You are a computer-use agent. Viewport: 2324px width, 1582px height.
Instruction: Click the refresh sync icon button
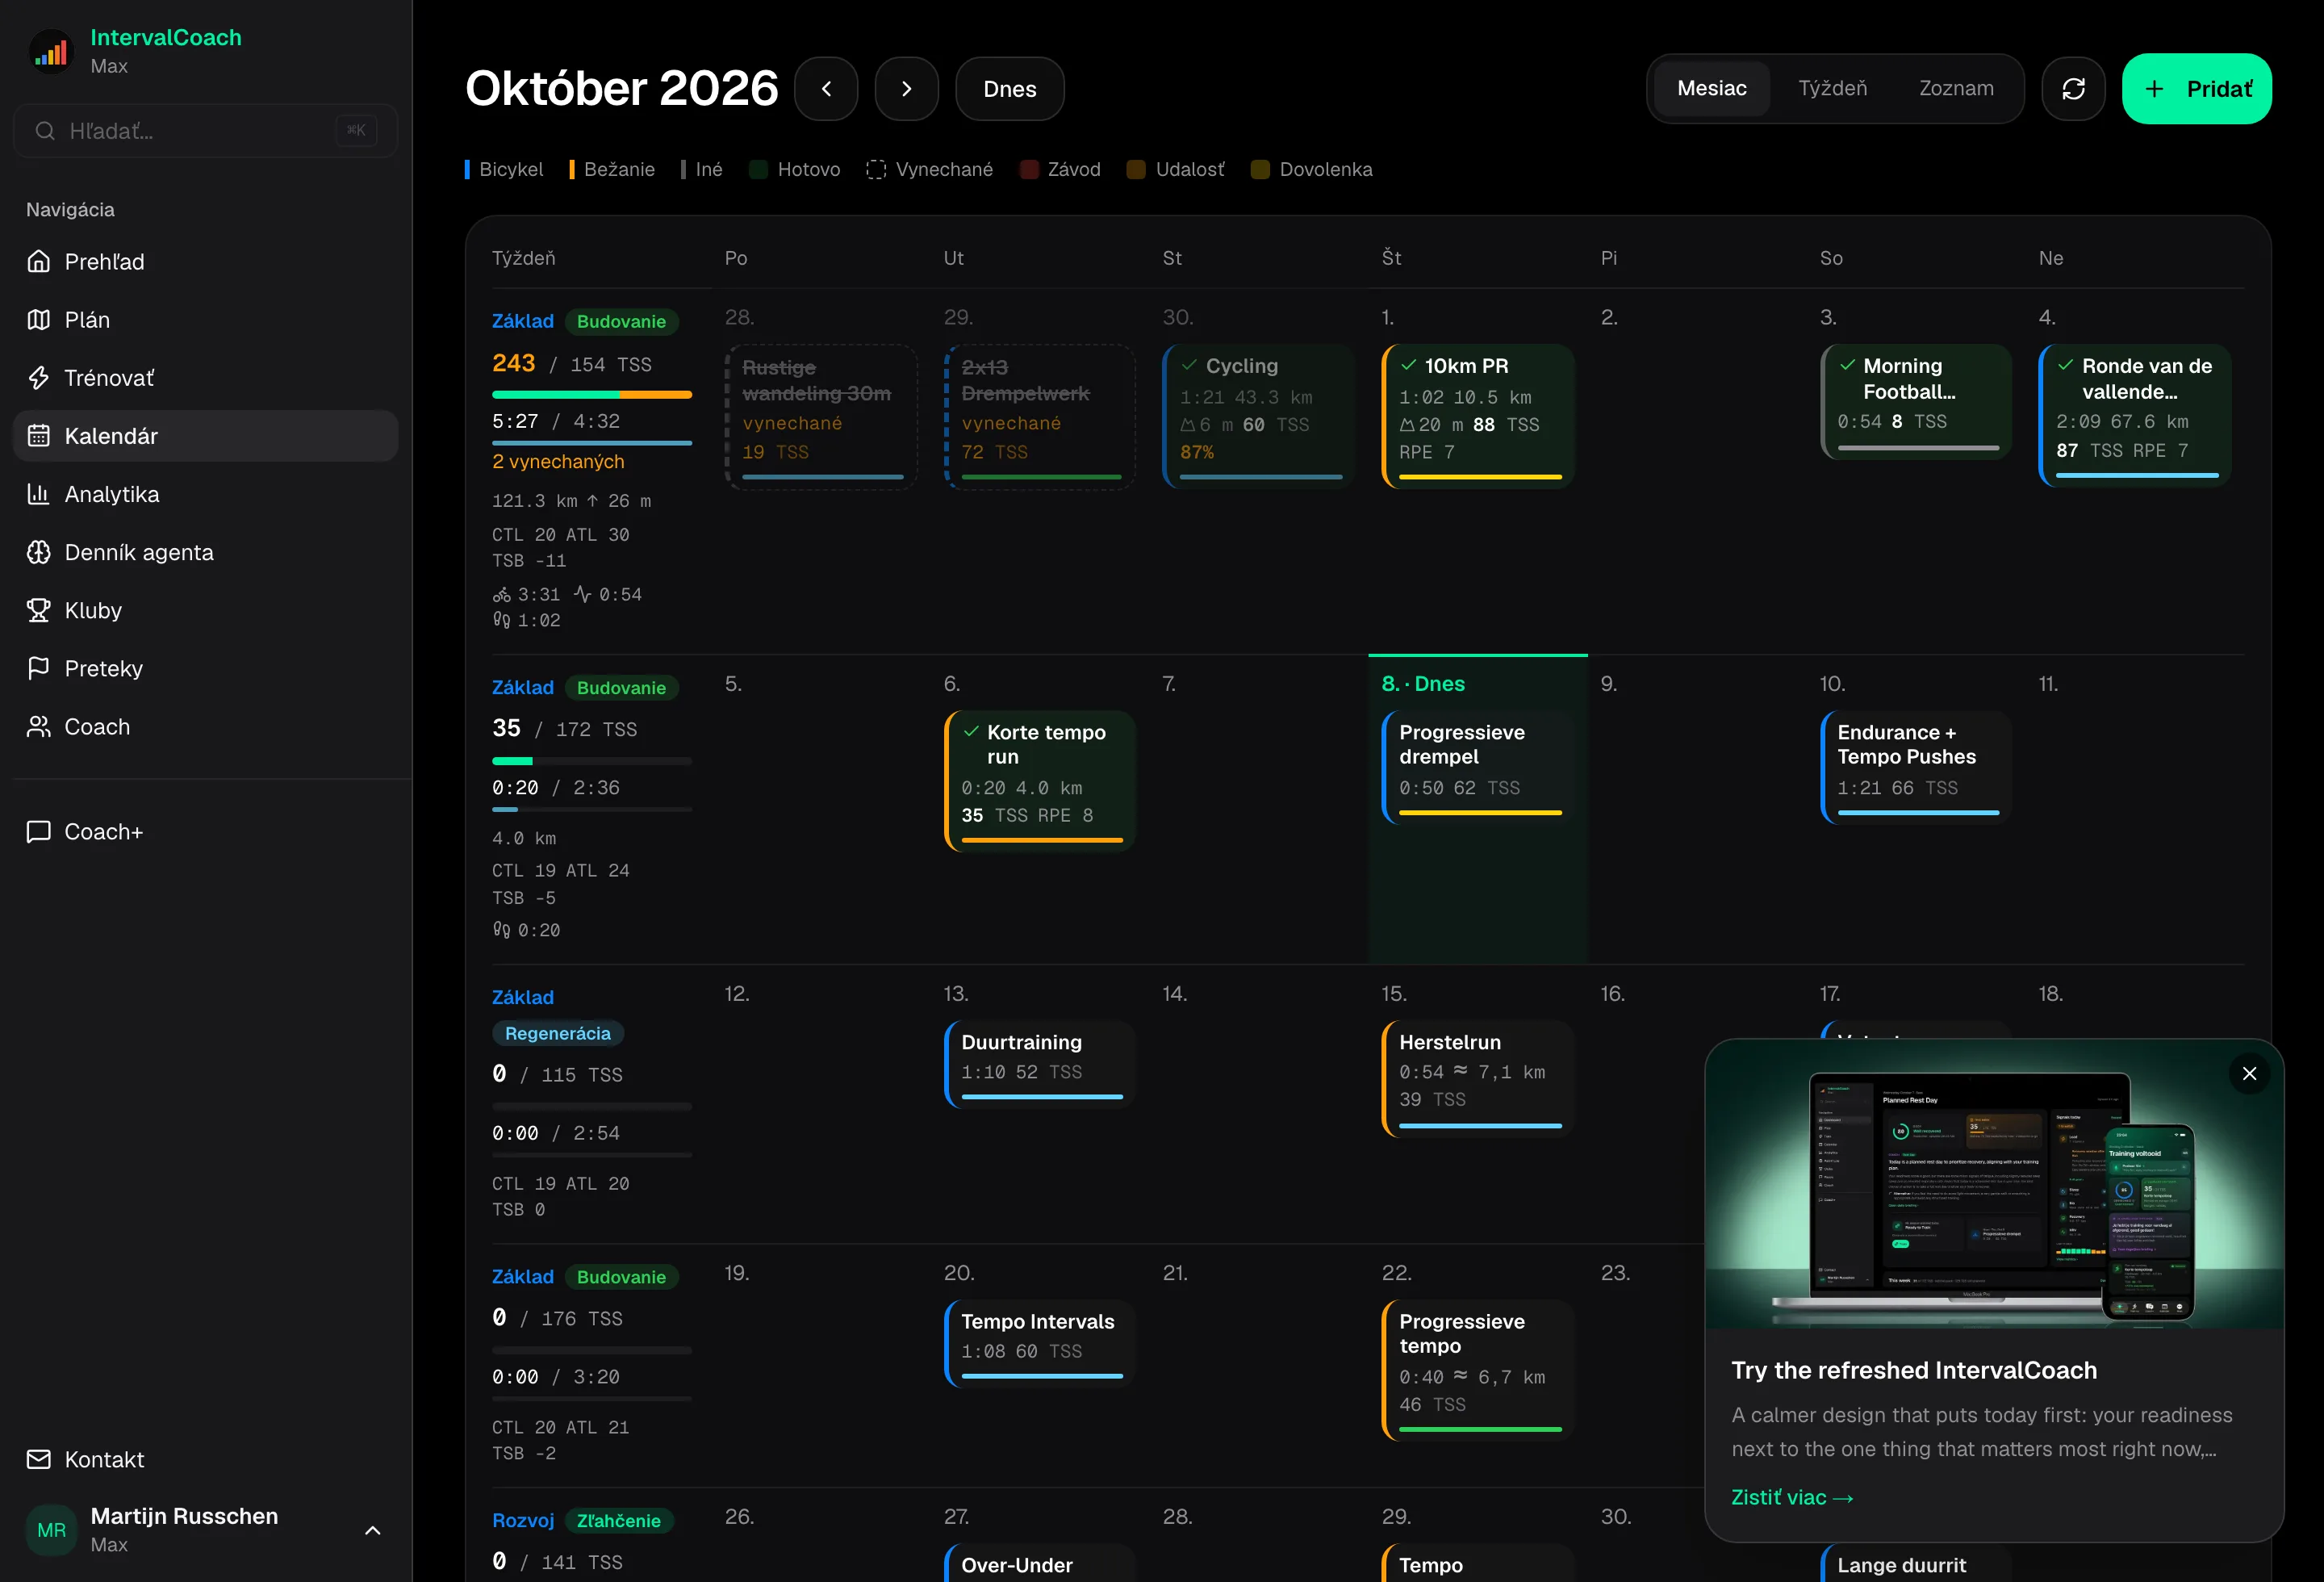tap(2073, 89)
